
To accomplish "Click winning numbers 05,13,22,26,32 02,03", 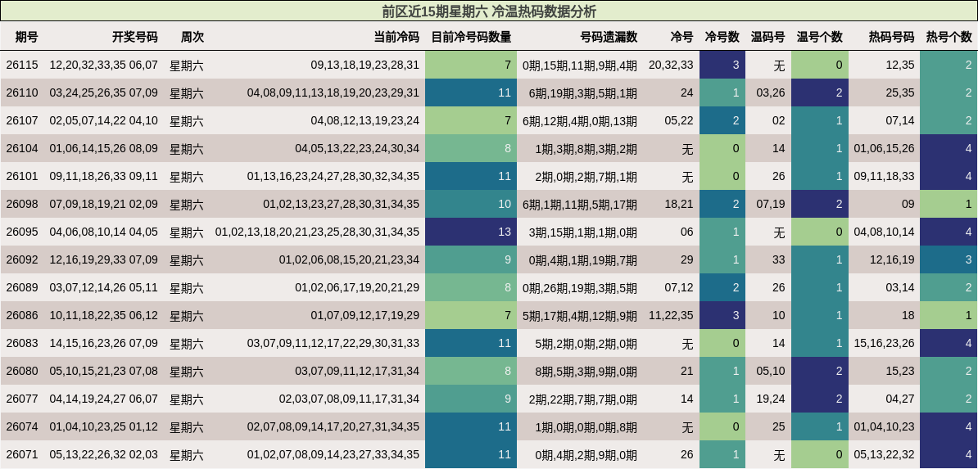I will 103,454.
